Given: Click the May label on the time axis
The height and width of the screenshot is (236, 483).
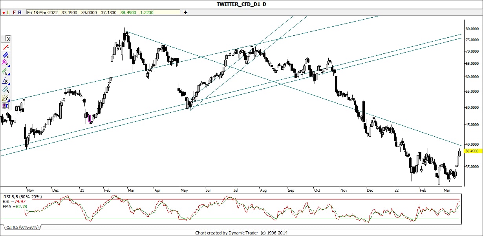Looking at the screenshot, I should pos(184,190).
